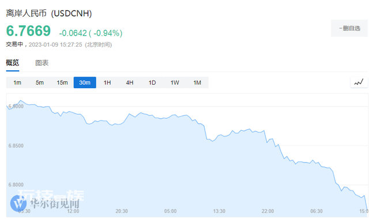Select the 1W weekly interval

(175, 82)
